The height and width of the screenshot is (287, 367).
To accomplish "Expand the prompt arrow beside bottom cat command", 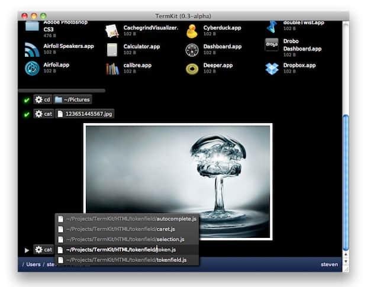I will pyautogui.click(x=27, y=250).
